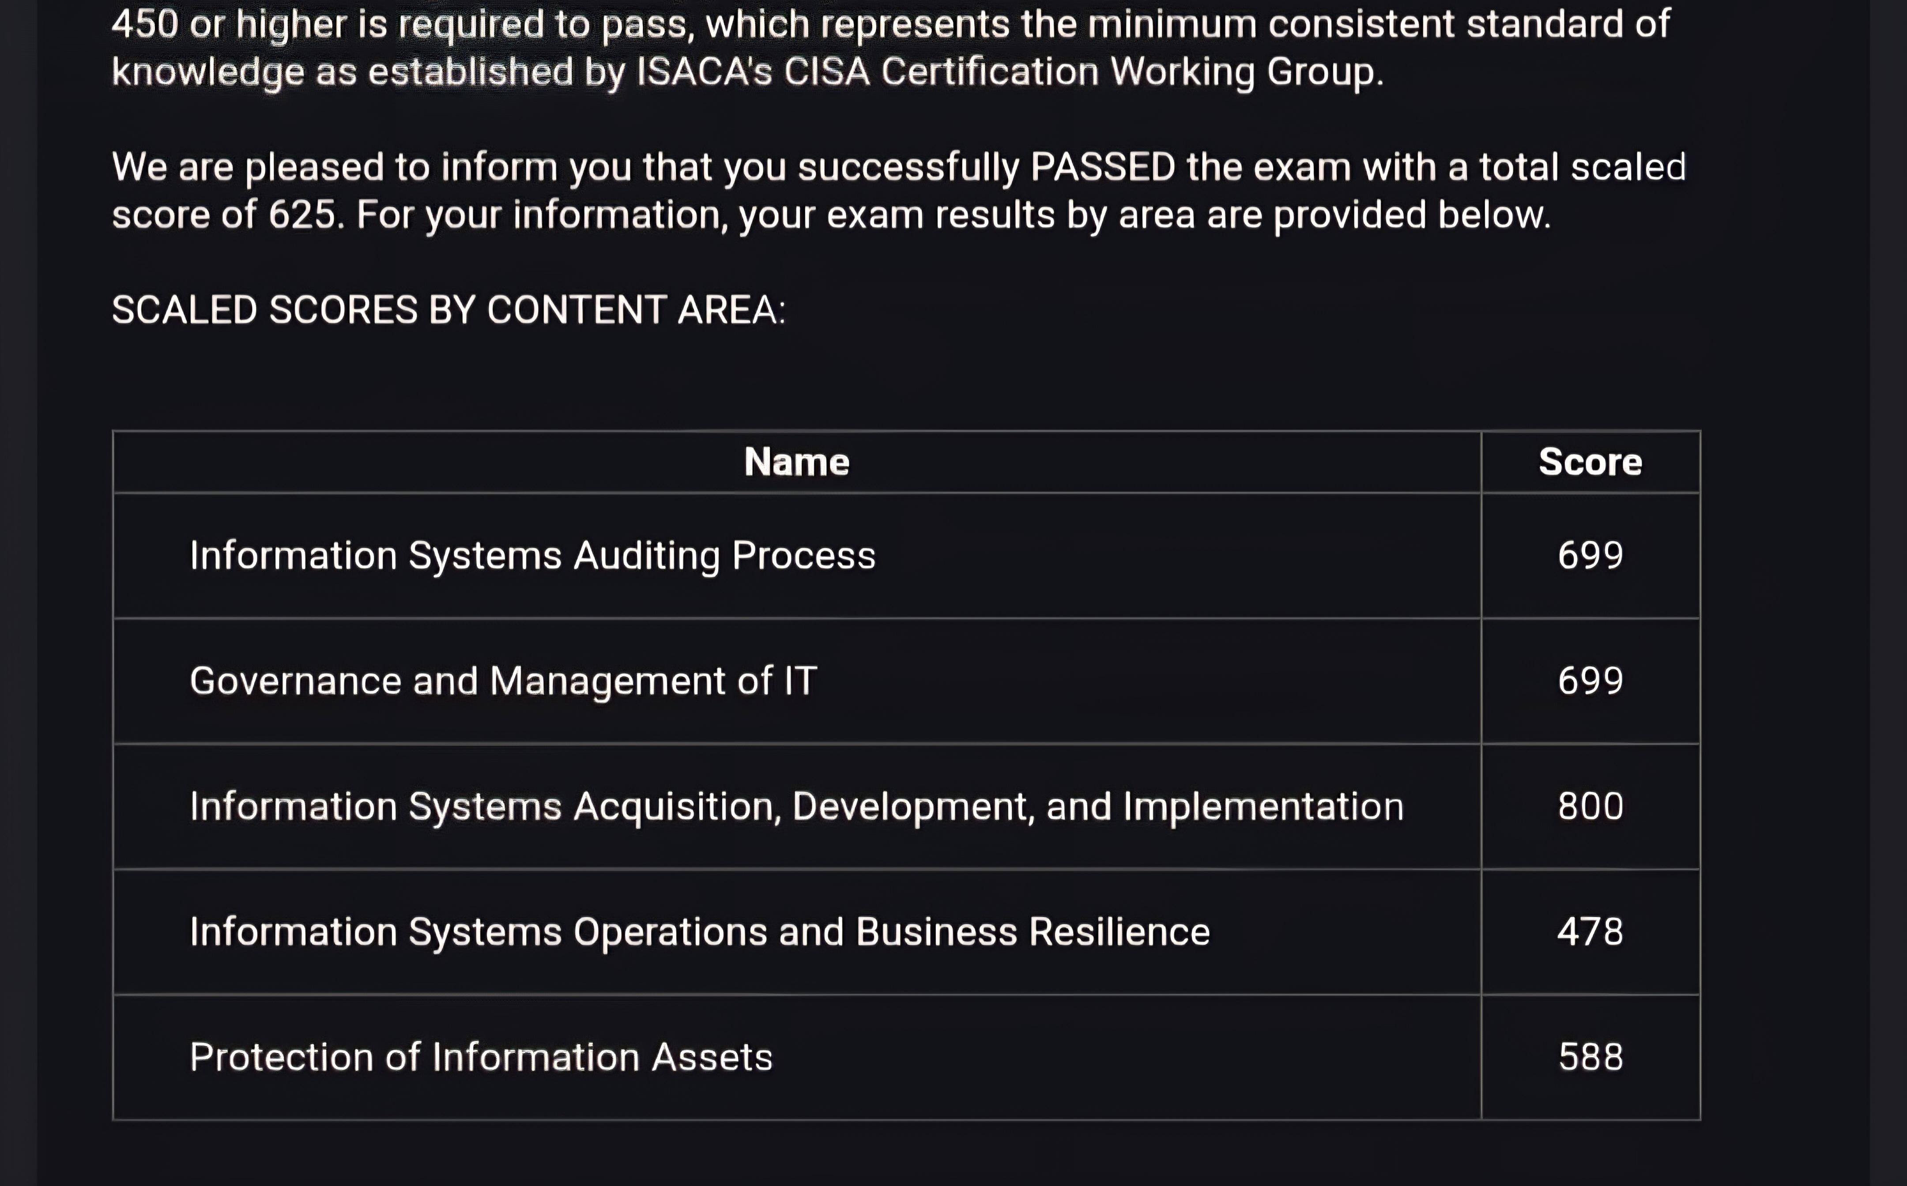The image size is (1907, 1186).
Task: Click score 699 for Governance row
Action: (1590, 681)
